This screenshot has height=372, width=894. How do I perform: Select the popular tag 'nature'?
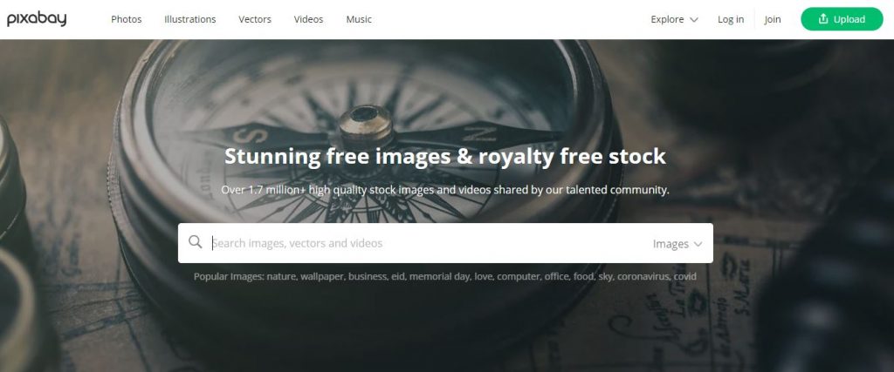(x=280, y=277)
